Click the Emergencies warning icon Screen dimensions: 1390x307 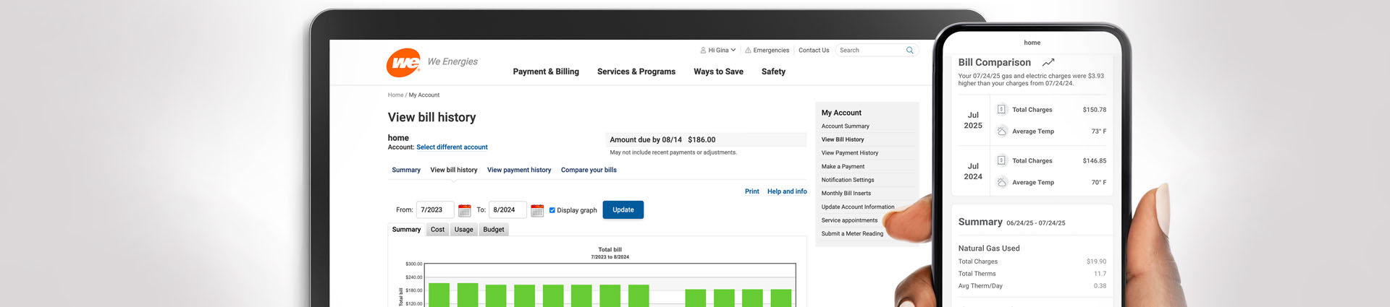pos(748,51)
